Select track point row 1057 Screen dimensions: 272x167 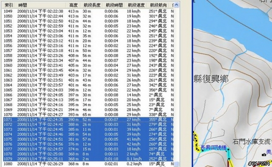[88, 51]
